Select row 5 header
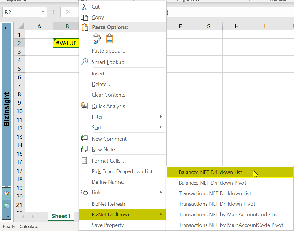Image resolution: width=294 pixels, height=231 pixels. coord(19,69)
